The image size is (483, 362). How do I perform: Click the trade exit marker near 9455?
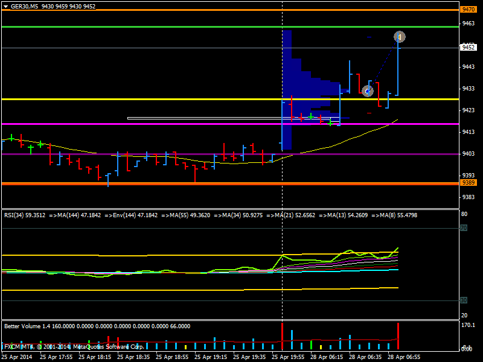[x=399, y=37]
